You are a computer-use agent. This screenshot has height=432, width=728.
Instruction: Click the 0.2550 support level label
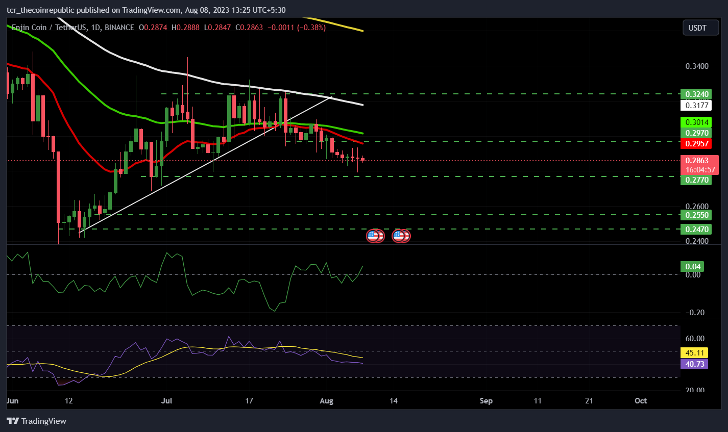pyautogui.click(x=696, y=215)
